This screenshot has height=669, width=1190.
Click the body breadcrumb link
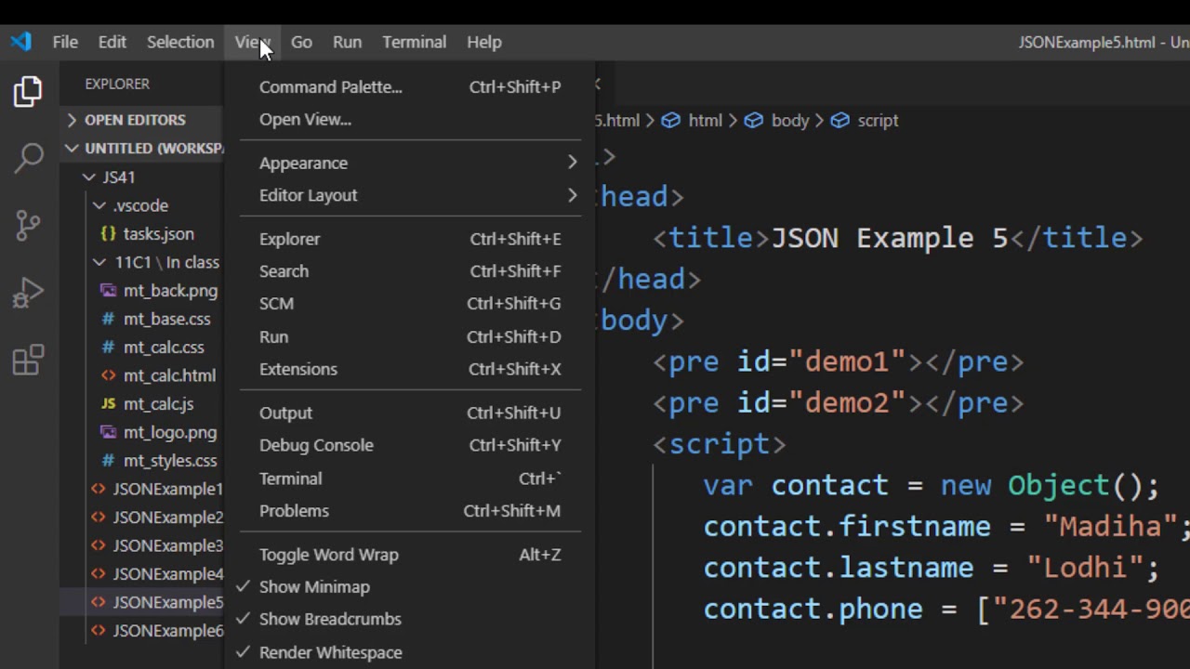pyautogui.click(x=789, y=121)
